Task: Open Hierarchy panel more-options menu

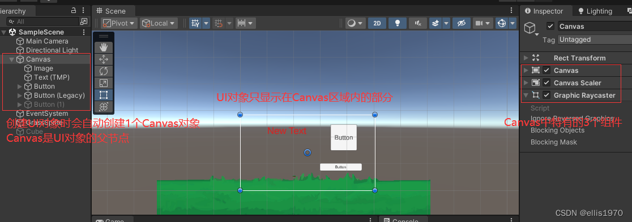Action: point(83,11)
